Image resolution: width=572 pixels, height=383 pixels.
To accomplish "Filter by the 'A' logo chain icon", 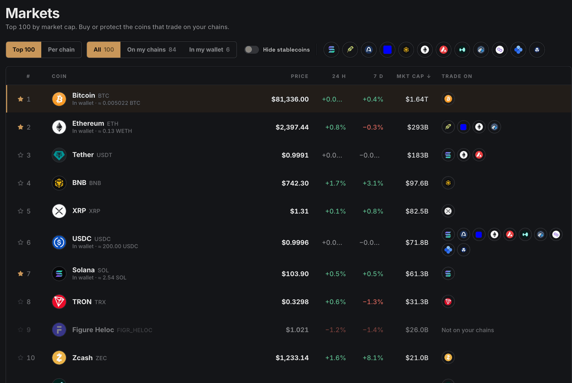I will pyautogui.click(x=369, y=50).
